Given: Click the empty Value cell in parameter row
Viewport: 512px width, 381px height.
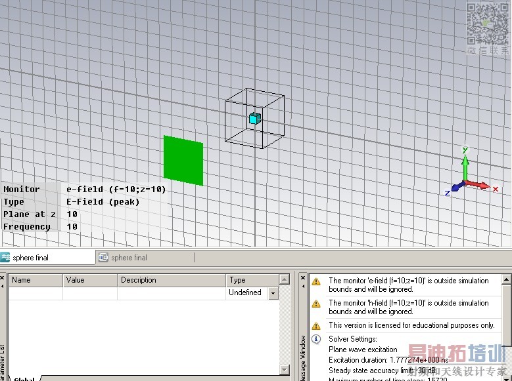Looking at the screenshot, I should (x=90, y=293).
